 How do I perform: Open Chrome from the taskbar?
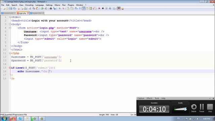(13, 119)
